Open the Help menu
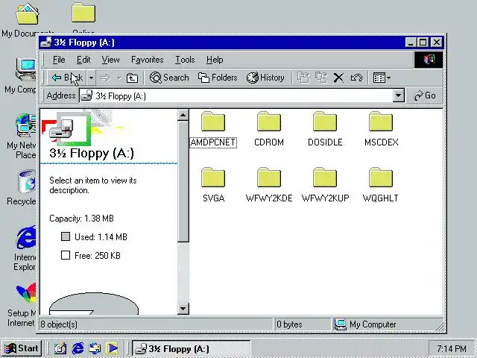The image size is (477, 358). [215, 60]
